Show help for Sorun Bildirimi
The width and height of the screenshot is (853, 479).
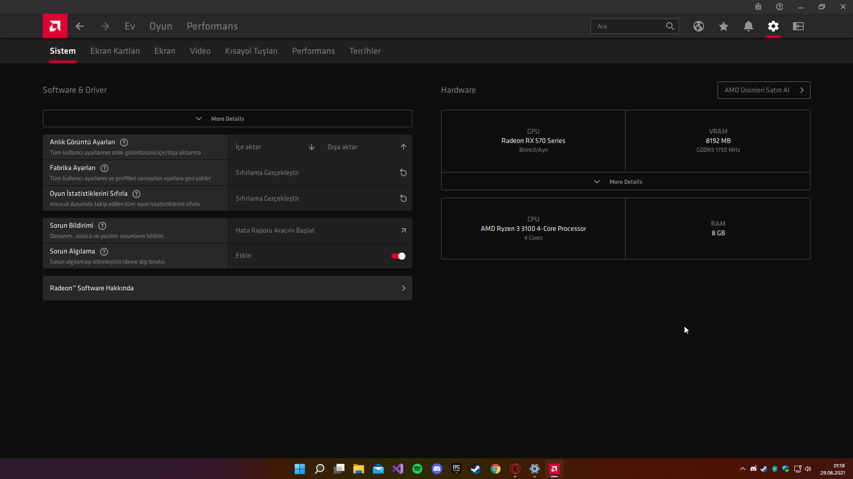tap(102, 226)
